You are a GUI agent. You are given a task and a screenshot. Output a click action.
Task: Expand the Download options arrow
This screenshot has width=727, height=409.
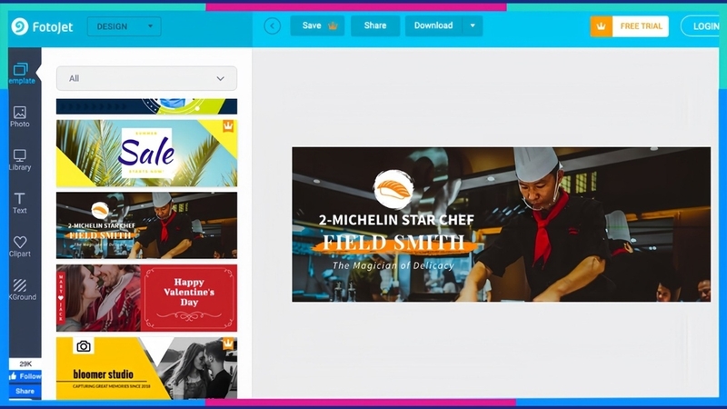[473, 26]
